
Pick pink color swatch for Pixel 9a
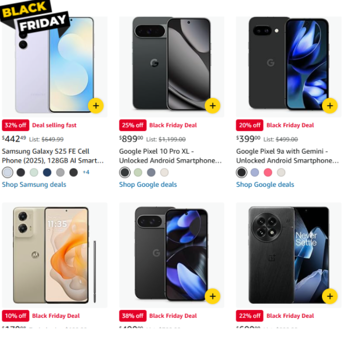point(268,173)
